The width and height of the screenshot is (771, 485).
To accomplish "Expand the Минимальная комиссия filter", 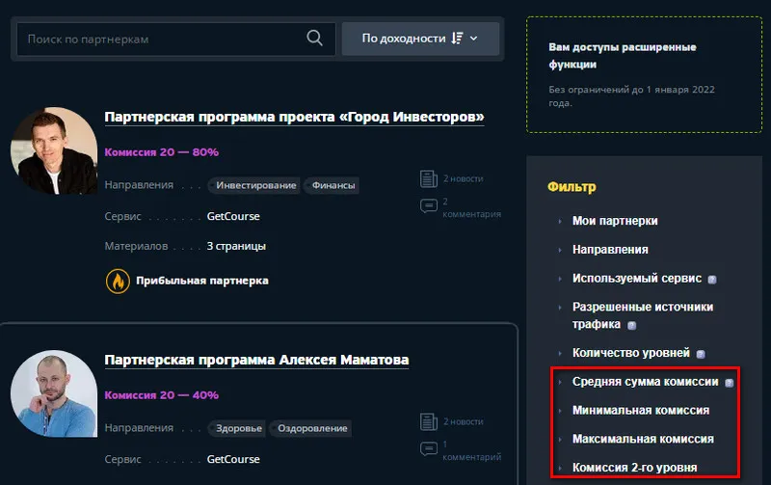I will coord(641,410).
